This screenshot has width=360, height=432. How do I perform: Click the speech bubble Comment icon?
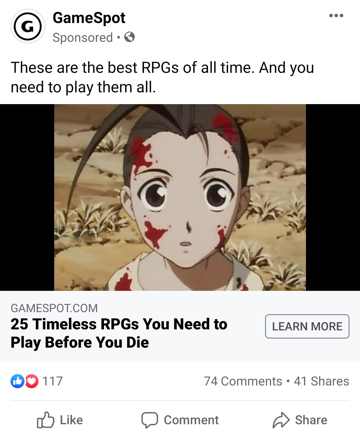[149, 420]
